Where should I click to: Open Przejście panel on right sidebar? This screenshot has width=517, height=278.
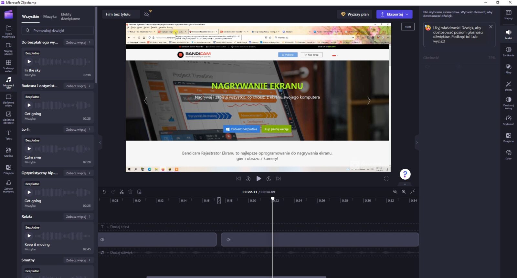point(508,138)
